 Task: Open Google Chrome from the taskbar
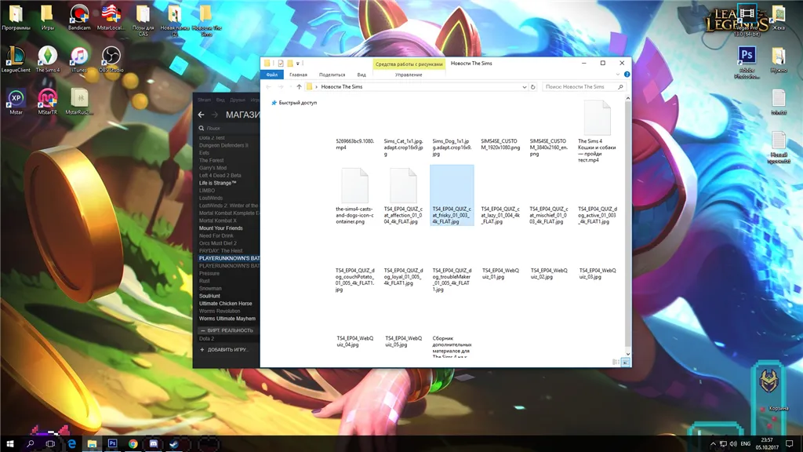pos(133,444)
